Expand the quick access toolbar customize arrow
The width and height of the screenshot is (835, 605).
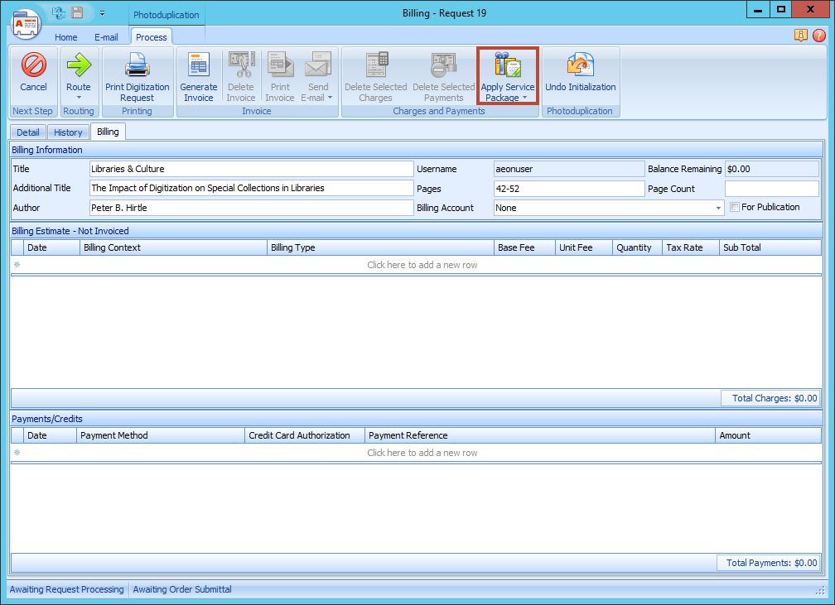coord(102,14)
